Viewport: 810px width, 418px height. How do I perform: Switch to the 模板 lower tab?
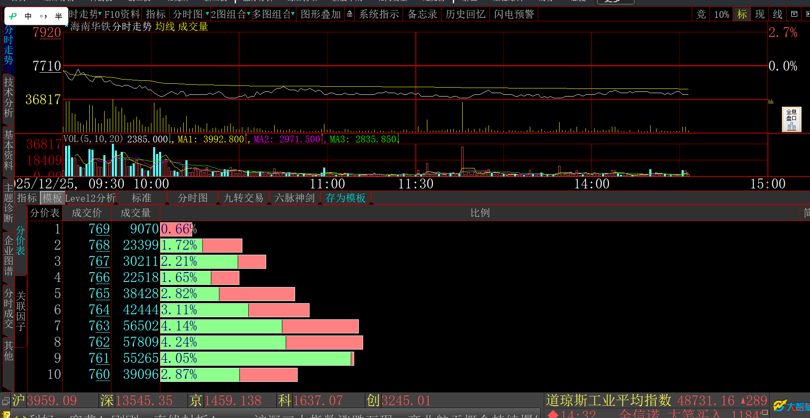click(52, 198)
